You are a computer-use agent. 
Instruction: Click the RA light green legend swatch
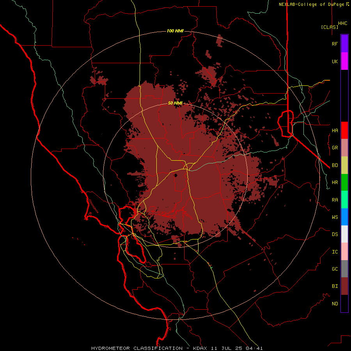[344, 200]
